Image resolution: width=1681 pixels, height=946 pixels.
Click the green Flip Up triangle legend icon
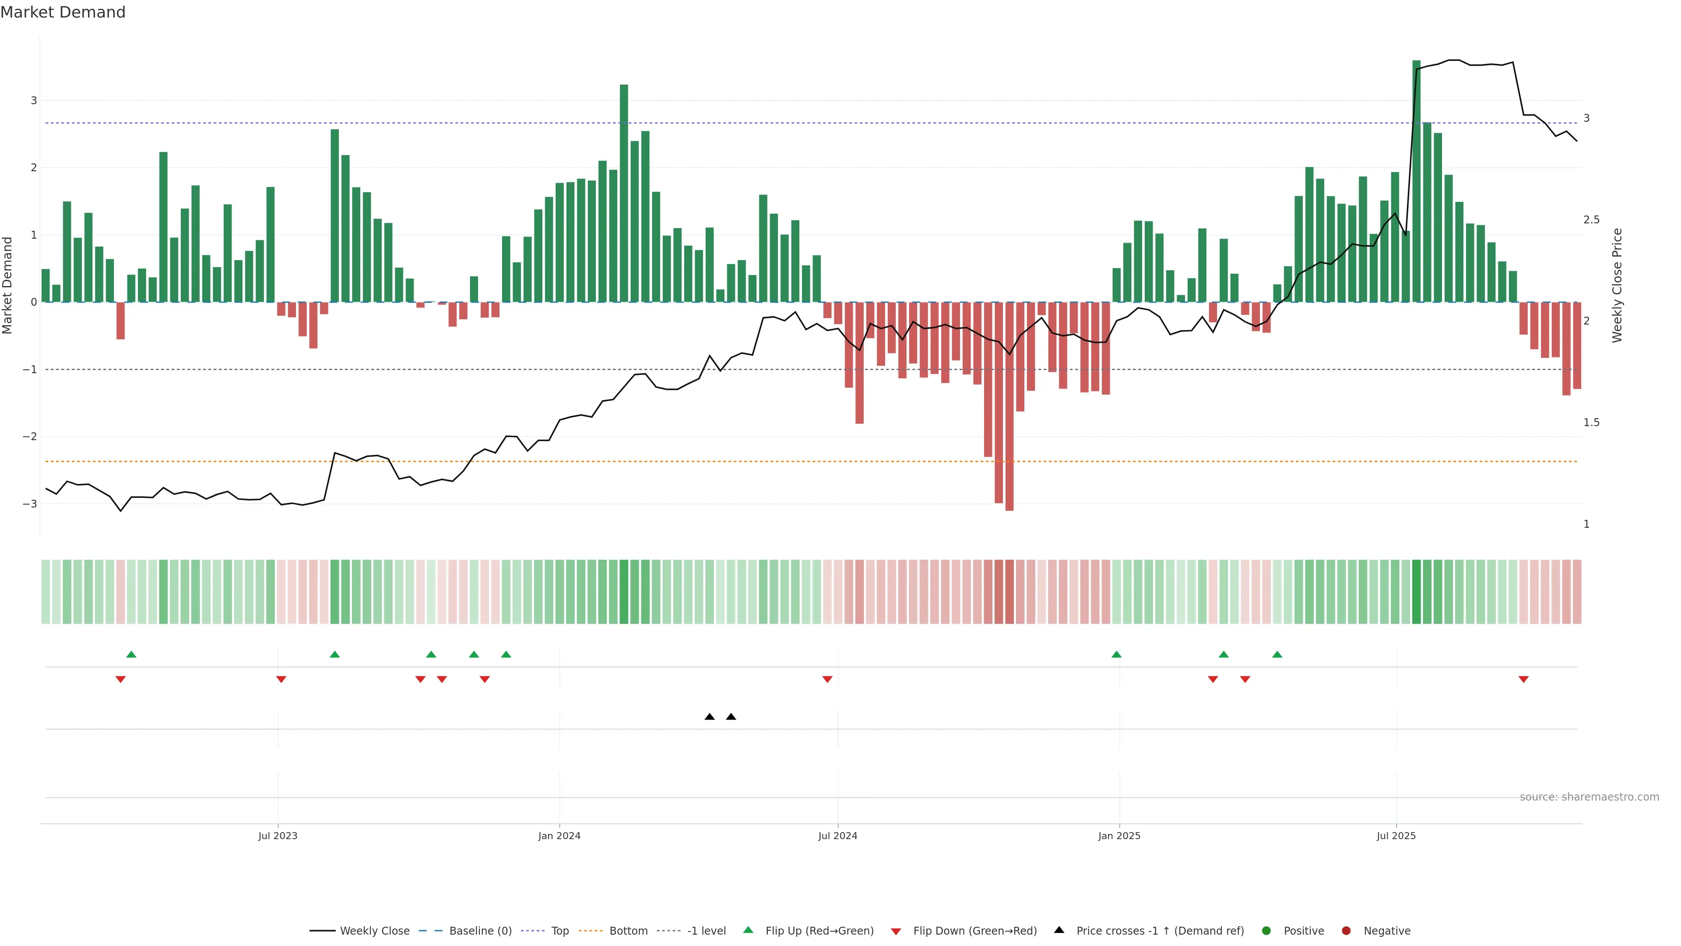[749, 930]
